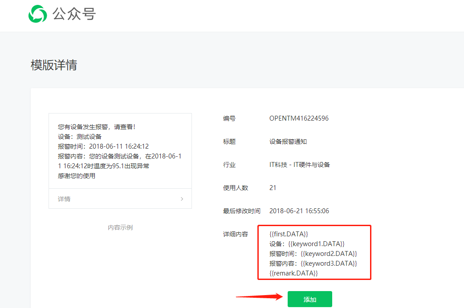Click the 报警时间：{{keyword2.DATA}} template line
Viewport: 464px width, 308px height.
pyautogui.click(x=313, y=254)
